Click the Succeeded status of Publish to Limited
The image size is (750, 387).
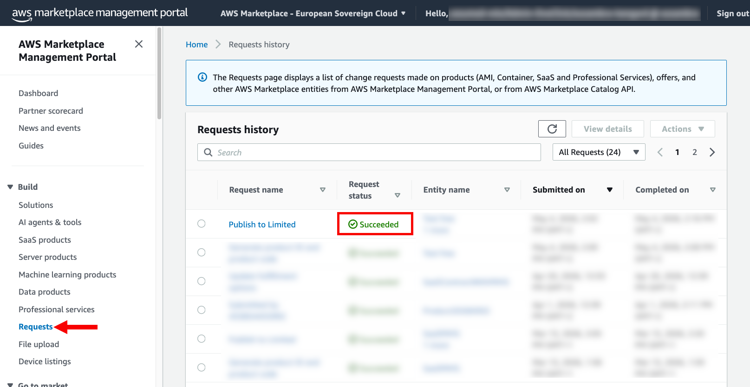click(x=374, y=224)
